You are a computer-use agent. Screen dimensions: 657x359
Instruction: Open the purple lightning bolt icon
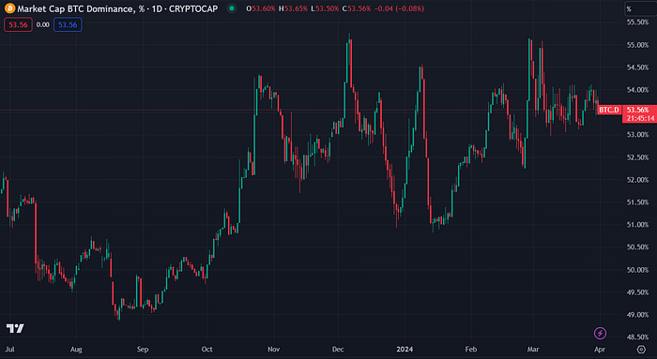tap(600, 333)
